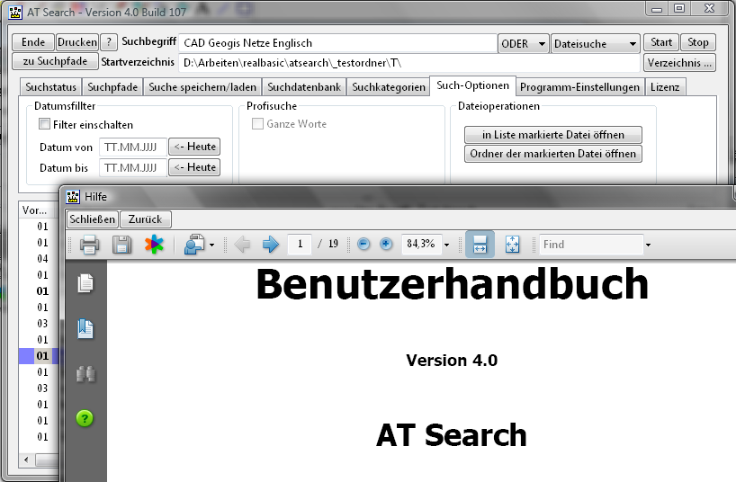Enable the Filter einschalten checkbox
The width and height of the screenshot is (736, 482).
pyautogui.click(x=45, y=124)
